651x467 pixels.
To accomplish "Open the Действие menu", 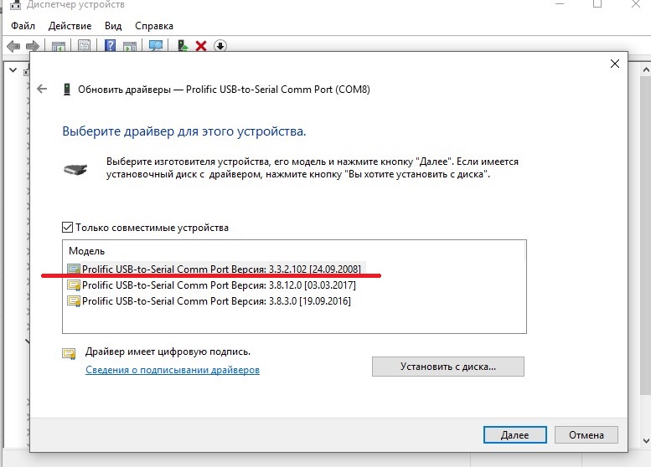I will [70, 26].
